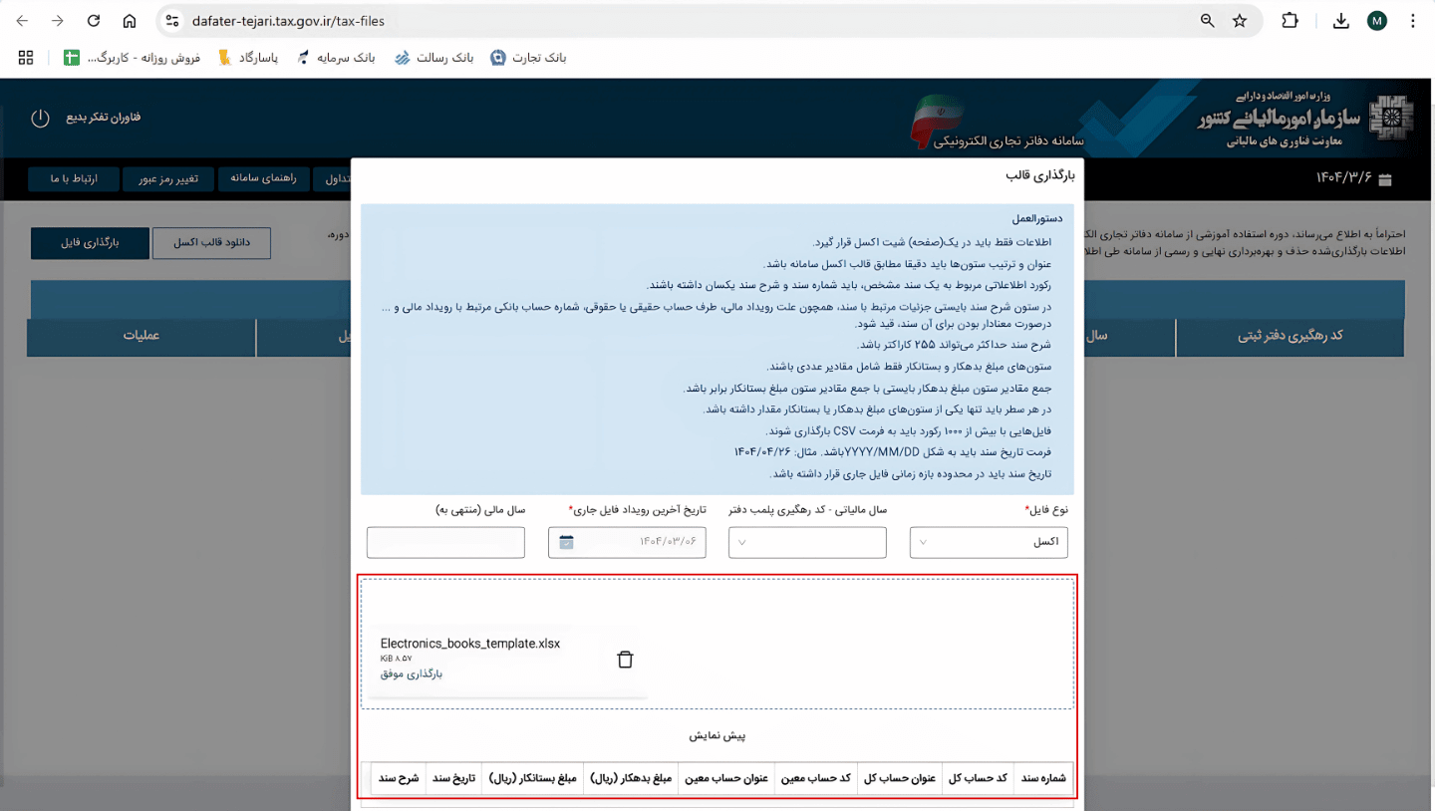Viewport: 1435px width, 811px height.
Task: Click the تاریخ آخرین رویداد فایل جاری date field
Action: 627,542
